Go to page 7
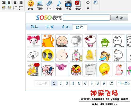Viewport: 131px width, 107px height. coord(92,83)
